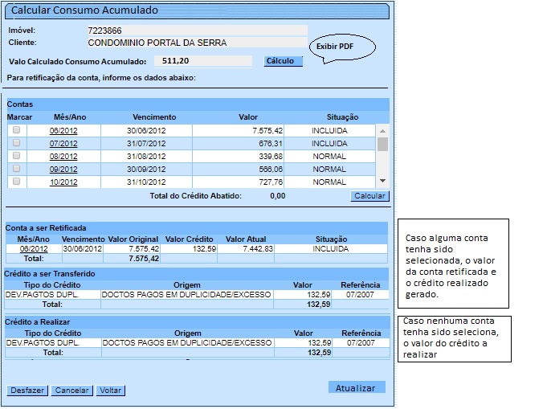Mark the checkbox for conta 08/2012

pyautogui.click(x=16, y=155)
